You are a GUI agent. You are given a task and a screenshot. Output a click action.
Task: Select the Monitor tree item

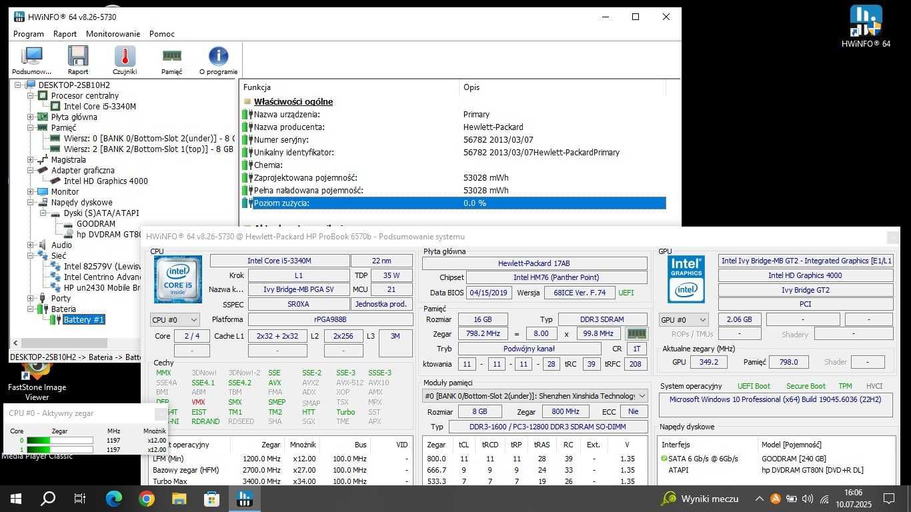tap(65, 192)
